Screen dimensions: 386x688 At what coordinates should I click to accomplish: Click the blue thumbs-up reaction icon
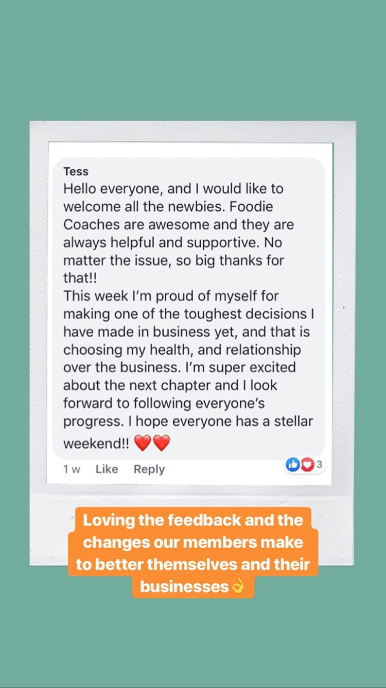[x=292, y=465]
